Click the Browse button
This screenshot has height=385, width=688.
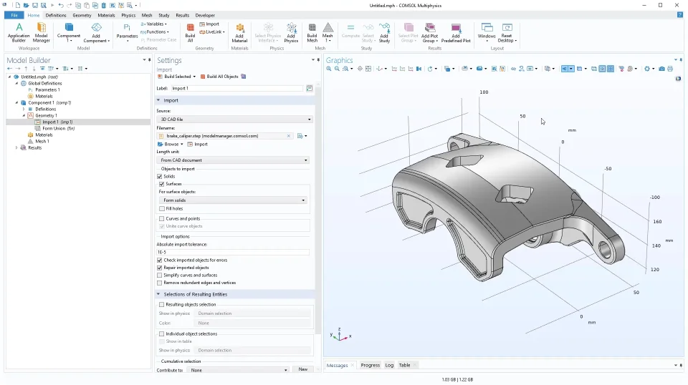point(171,144)
